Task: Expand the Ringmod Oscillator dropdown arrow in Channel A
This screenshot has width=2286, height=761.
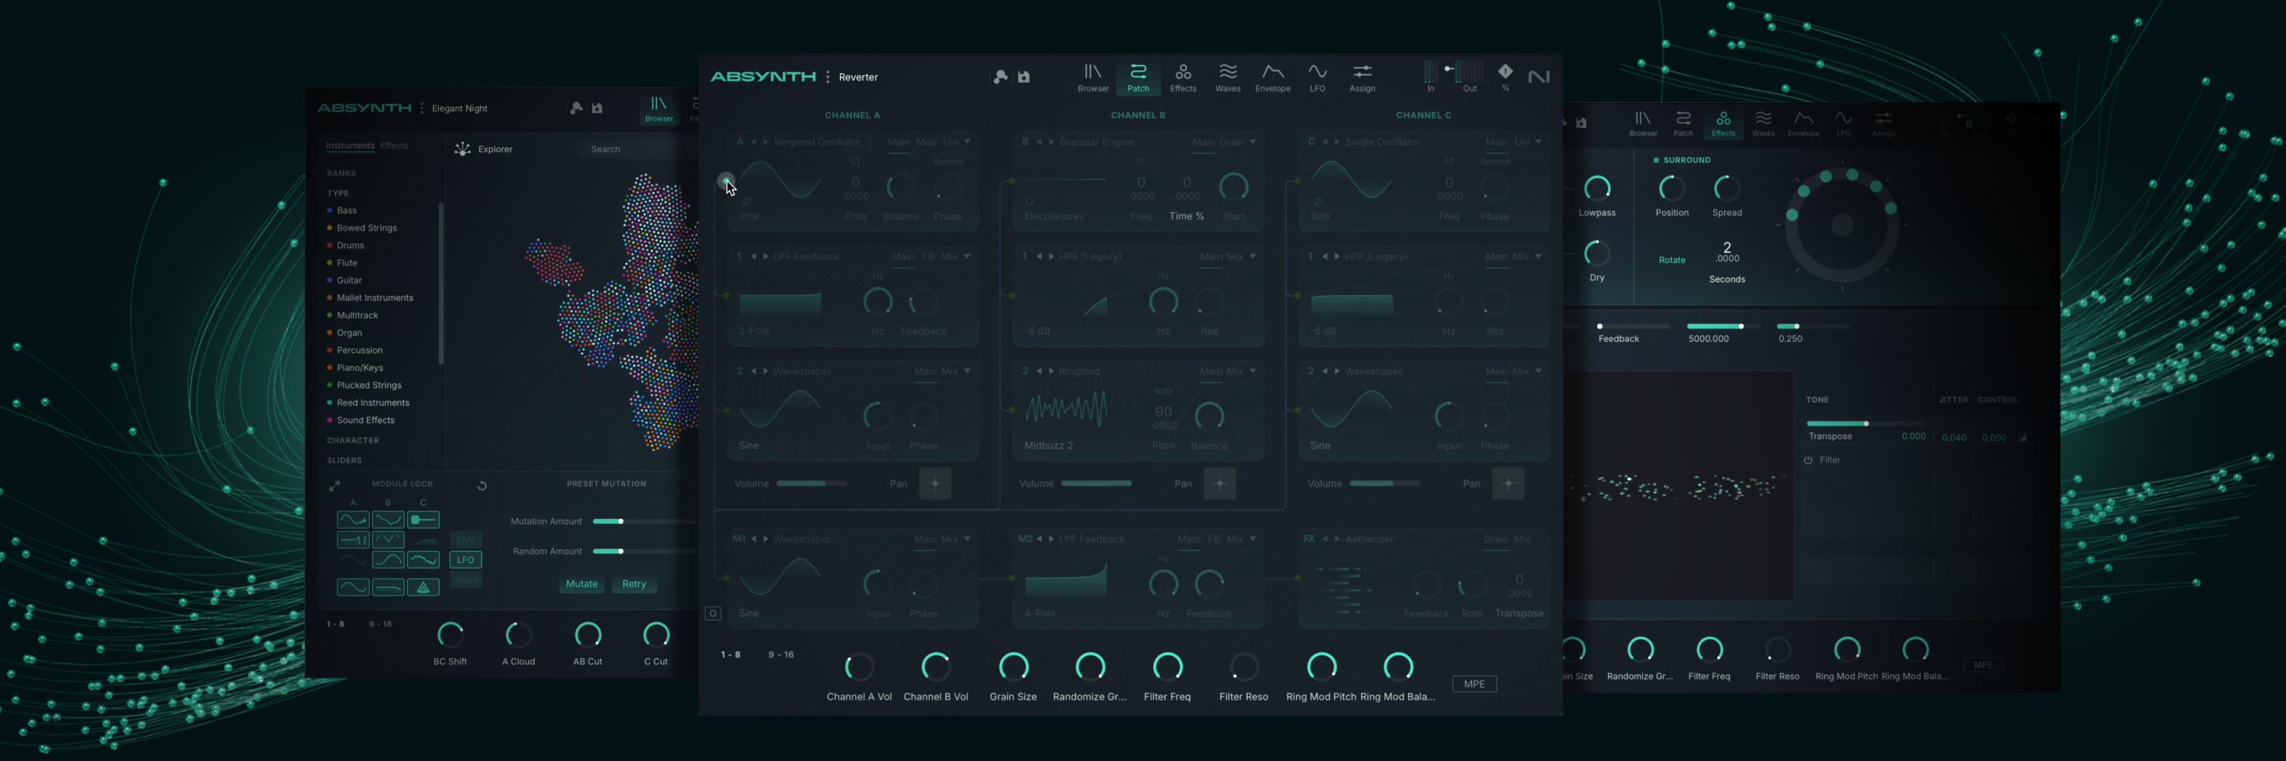Action: pos(967,142)
